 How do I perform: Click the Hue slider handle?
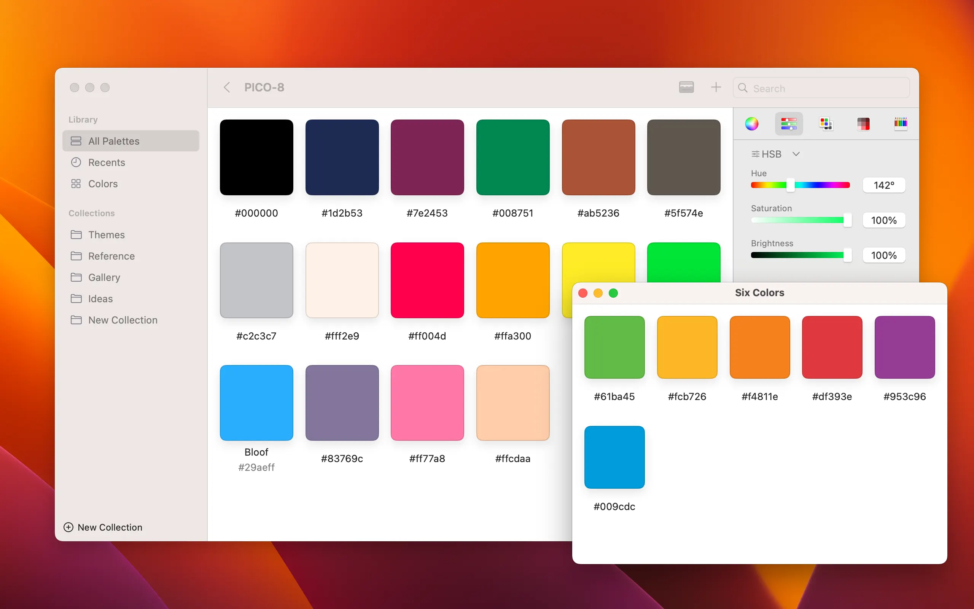791,185
